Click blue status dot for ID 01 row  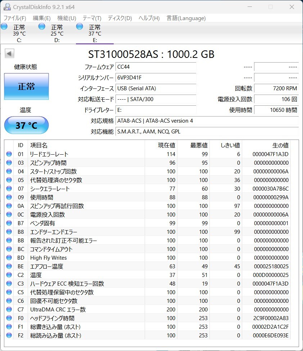click(x=9, y=154)
